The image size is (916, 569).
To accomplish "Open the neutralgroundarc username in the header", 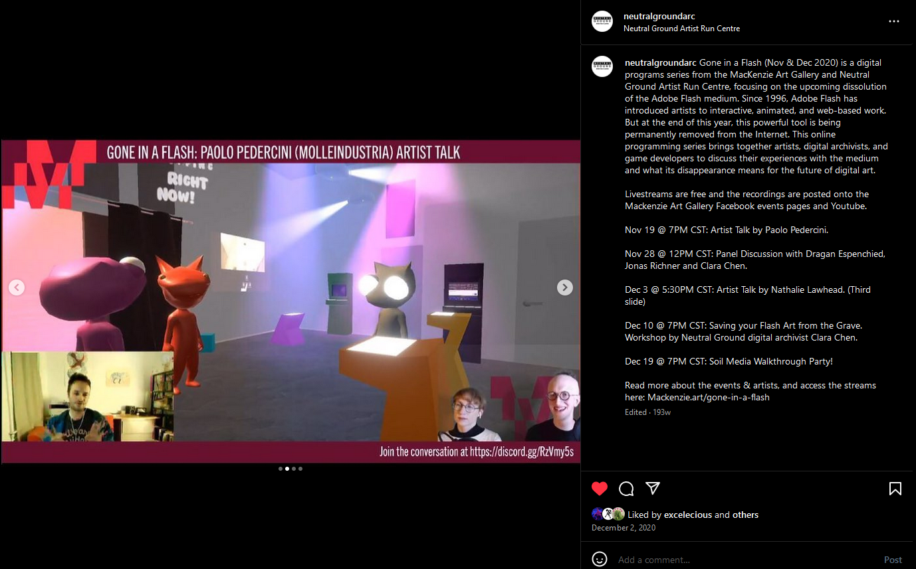I will click(x=659, y=16).
